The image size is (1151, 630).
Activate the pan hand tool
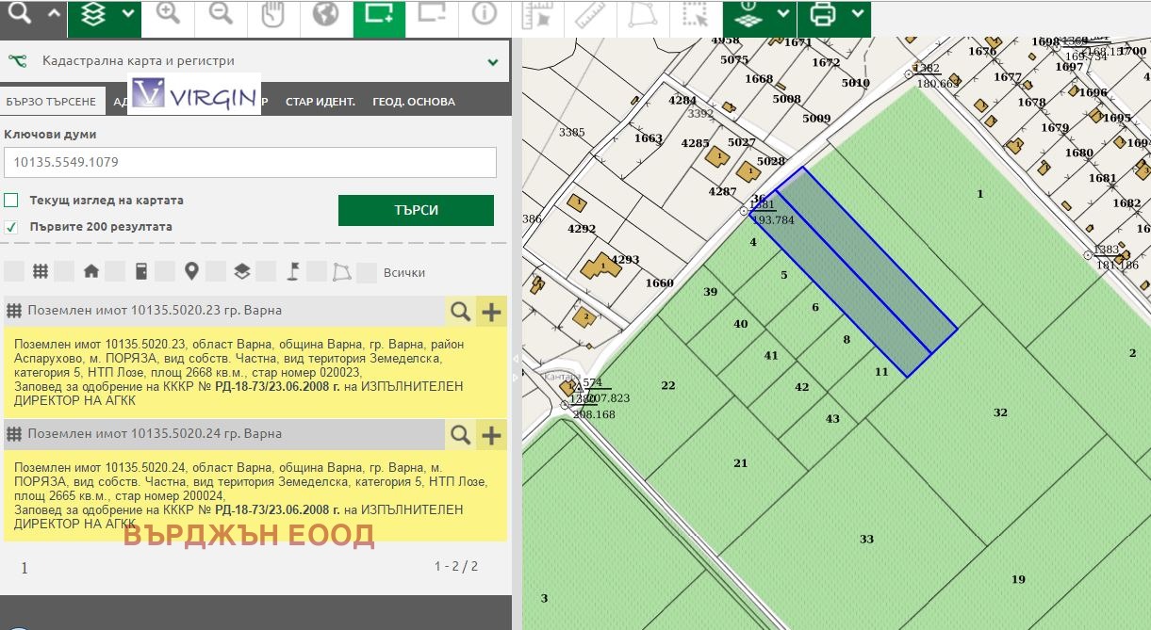point(273,16)
